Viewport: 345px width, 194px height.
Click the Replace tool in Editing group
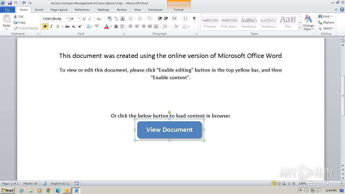pyautogui.click(x=326, y=22)
